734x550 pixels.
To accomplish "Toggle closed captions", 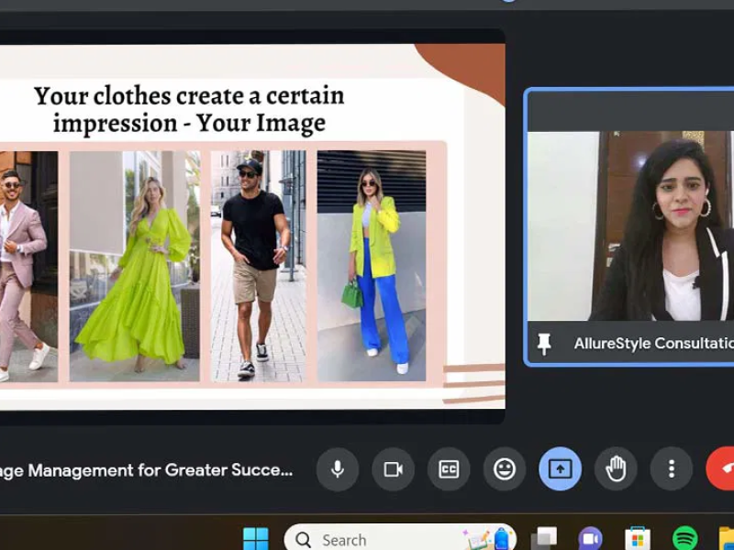I will 449,469.
